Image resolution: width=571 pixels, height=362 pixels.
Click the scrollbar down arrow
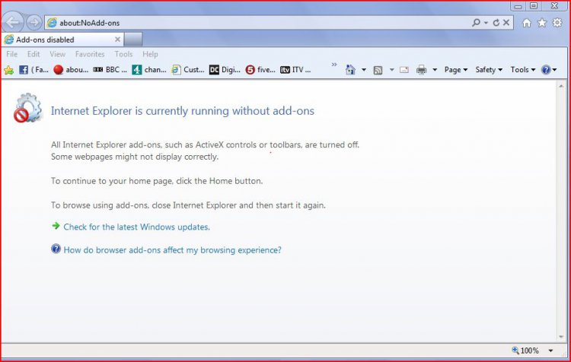click(x=561, y=337)
